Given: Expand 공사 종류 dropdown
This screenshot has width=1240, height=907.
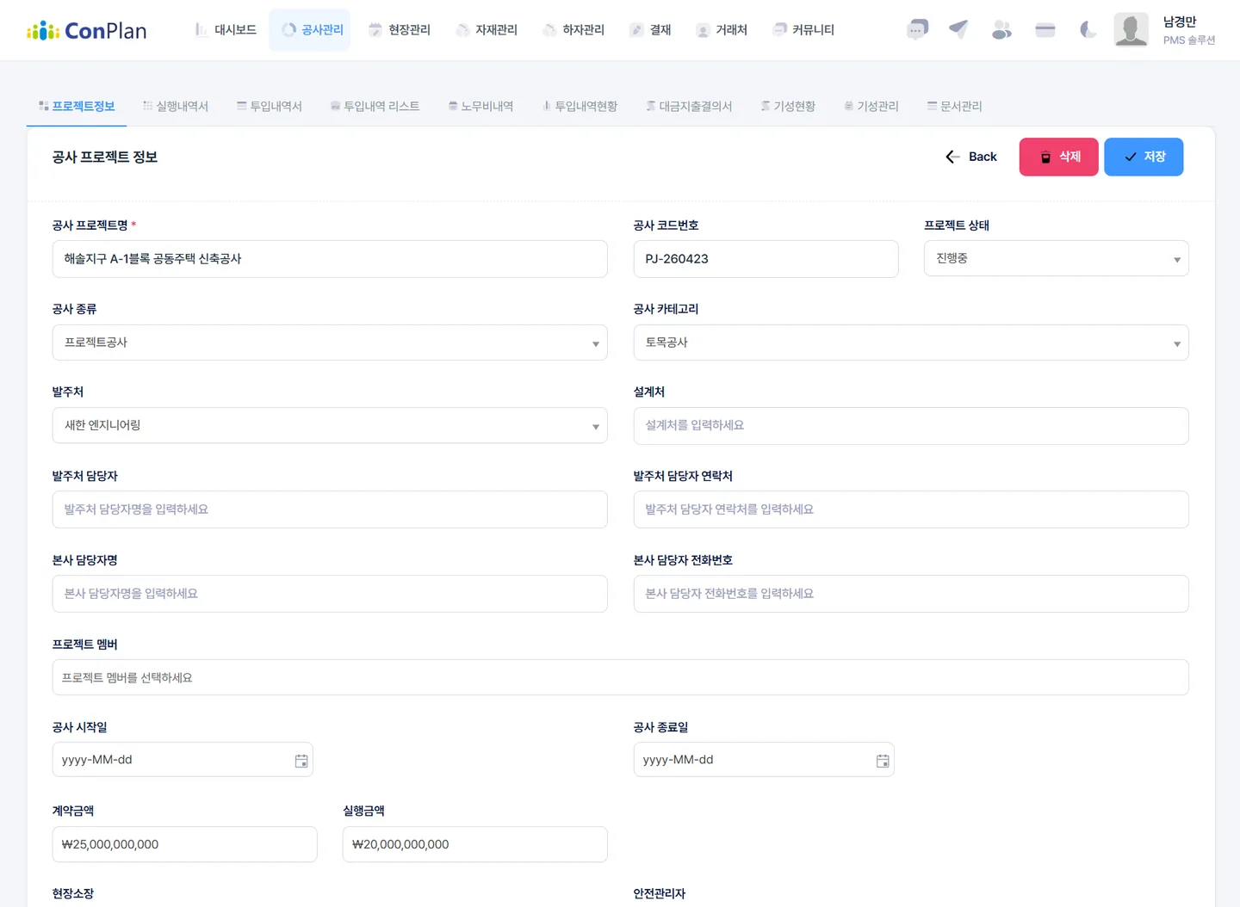Looking at the screenshot, I should [330, 342].
